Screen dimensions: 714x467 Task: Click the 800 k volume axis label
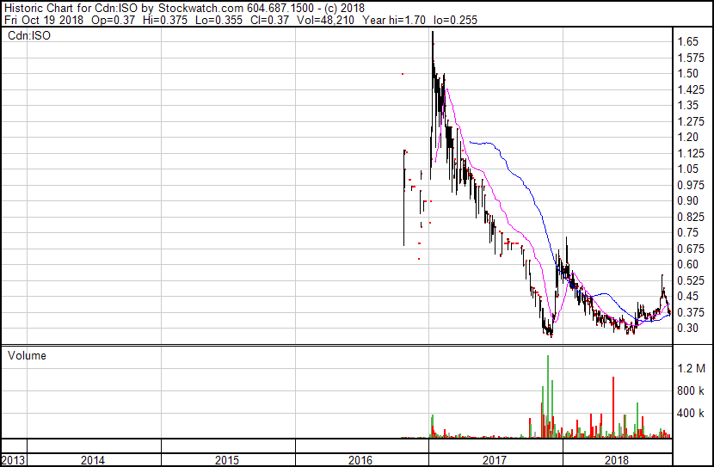(690, 391)
